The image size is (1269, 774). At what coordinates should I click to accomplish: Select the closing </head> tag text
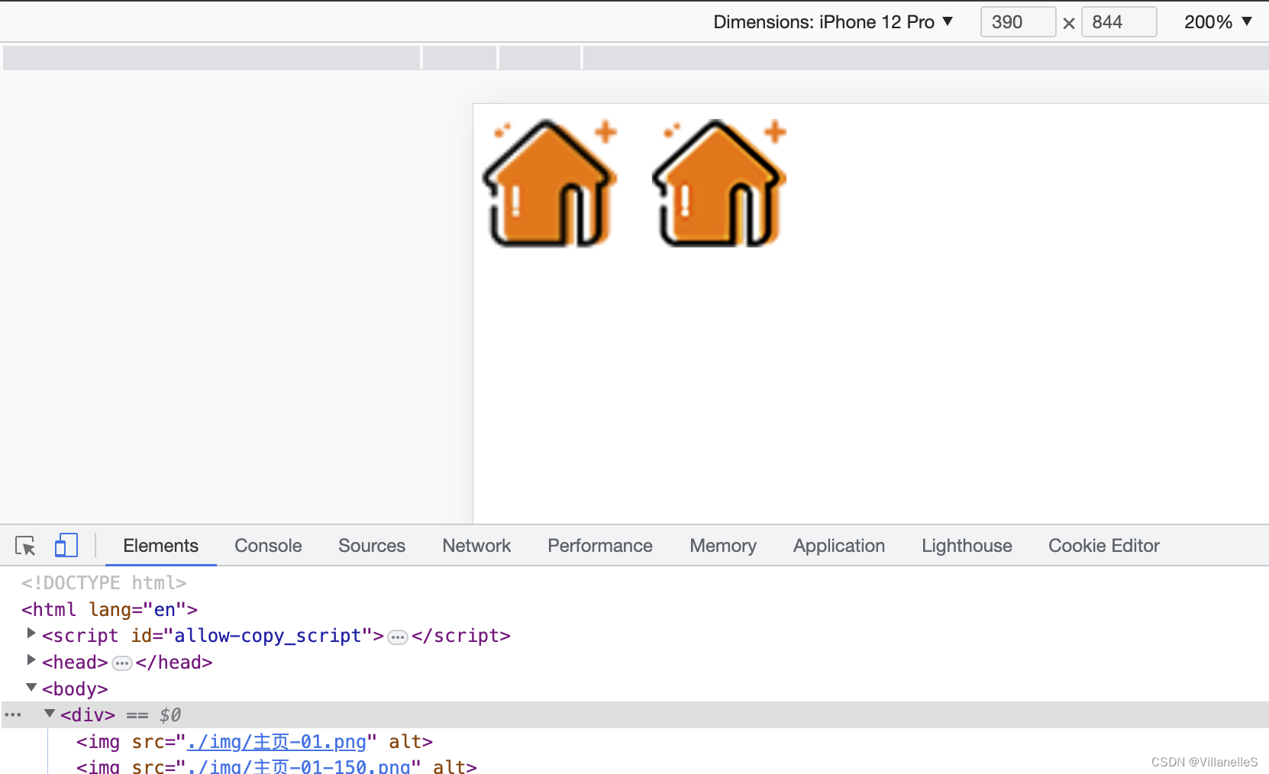pyautogui.click(x=174, y=663)
